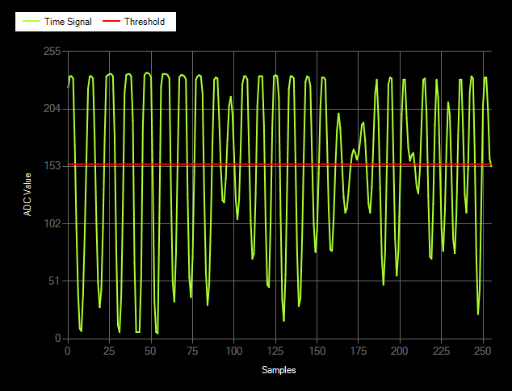Click the Time Signal legend label
This screenshot has width=512, height=391.
point(69,22)
